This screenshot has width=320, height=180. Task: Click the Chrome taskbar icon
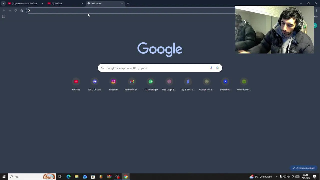pos(126,177)
